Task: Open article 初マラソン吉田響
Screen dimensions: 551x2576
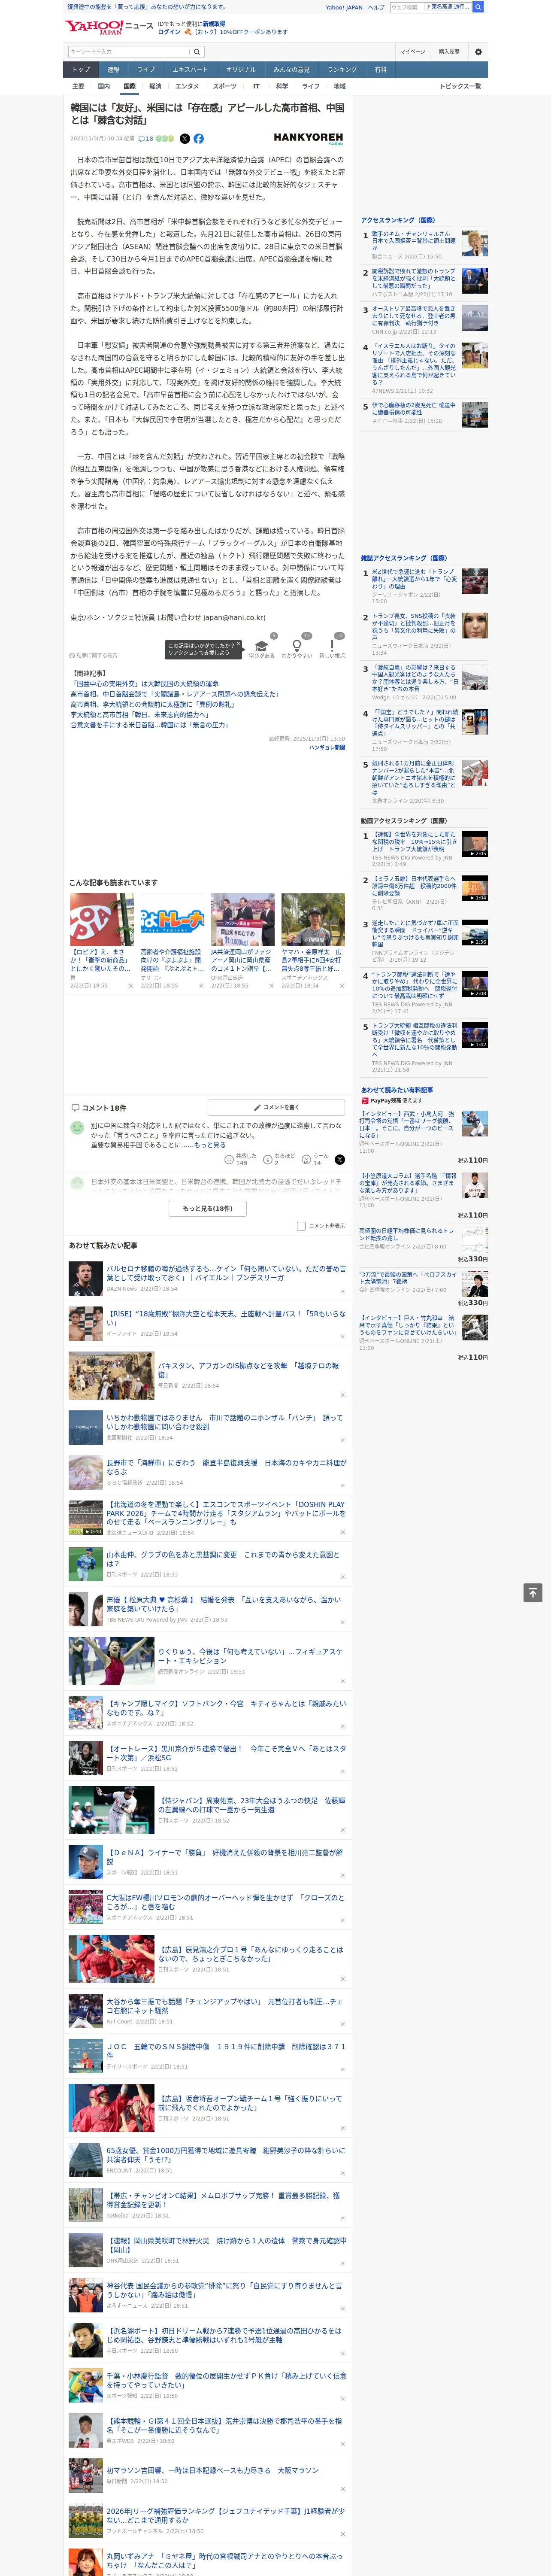Action: (x=213, y=2471)
